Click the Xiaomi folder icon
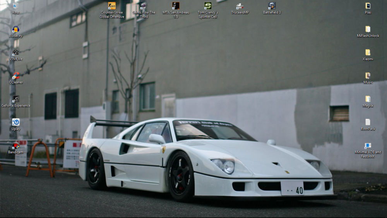The height and width of the screenshot is (218, 387). click(368, 53)
